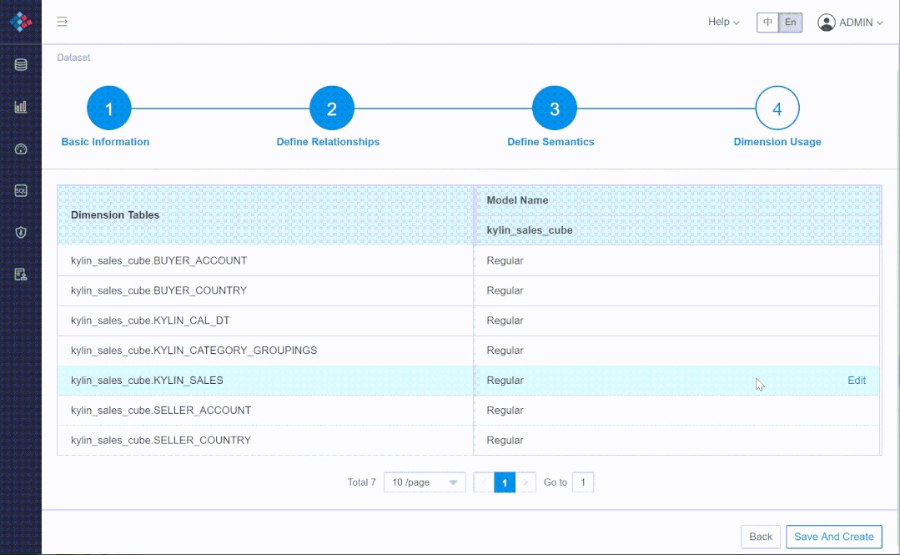
Task: Click Regular value for KYLIN_CAL_DT
Action: pos(505,320)
